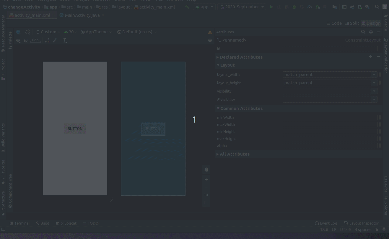Click the Search Everywhere magnifier in top toolbar
389x239 pixels.
pyautogui.click(x=377, y=7)
